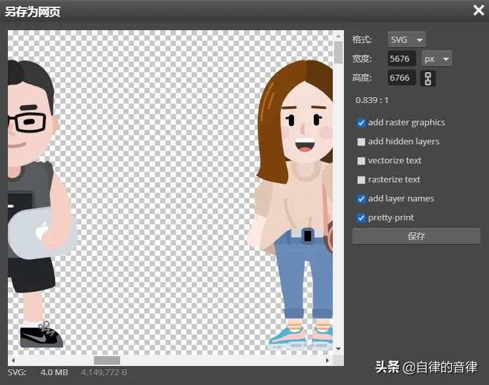Expand the px unit dropdown

click(437, 59)
